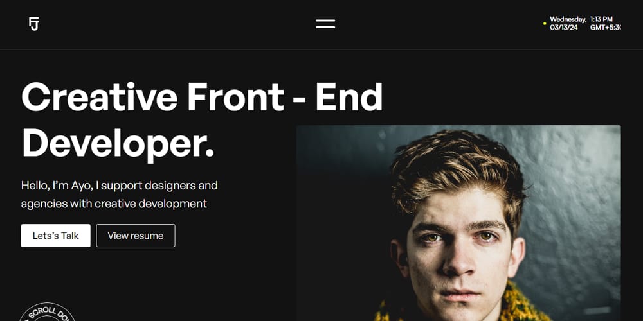Click the Lets's Talk button
Image resolution: width=643 pixels, height=321 pixels.
56,236
